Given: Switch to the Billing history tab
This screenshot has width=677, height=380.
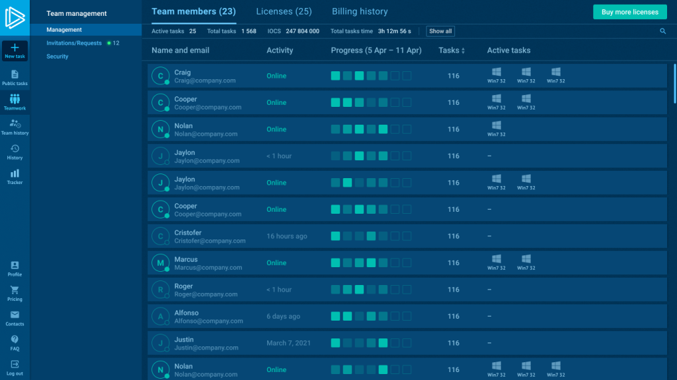Looking at the screenshot, I should tap(360, 11).
